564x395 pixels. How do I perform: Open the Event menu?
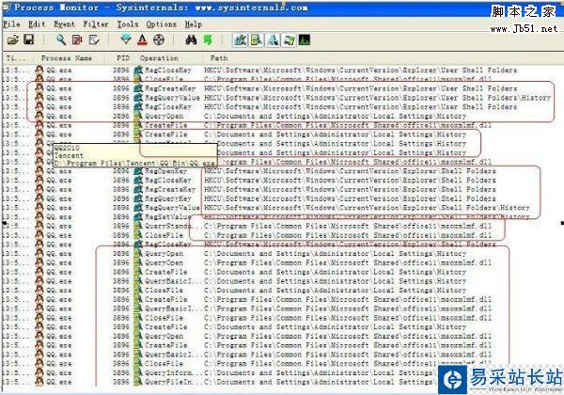coord(64,24)
